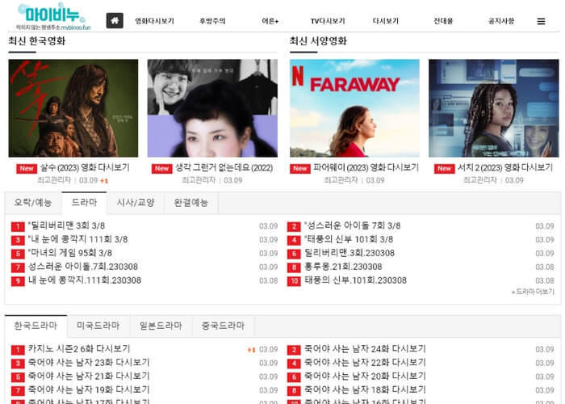Click the +드라마 더보기 link
Viewport: 565px width, 404px height.
[x=533, y=292]
